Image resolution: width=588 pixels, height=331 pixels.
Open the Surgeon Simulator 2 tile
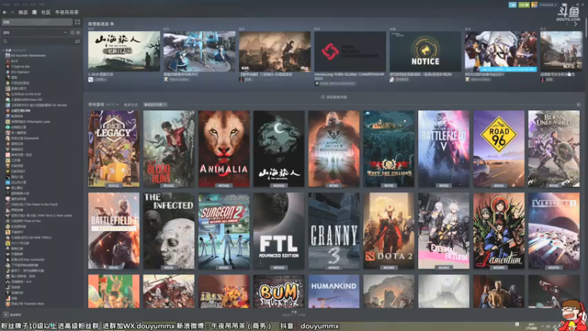pos(224,231)
